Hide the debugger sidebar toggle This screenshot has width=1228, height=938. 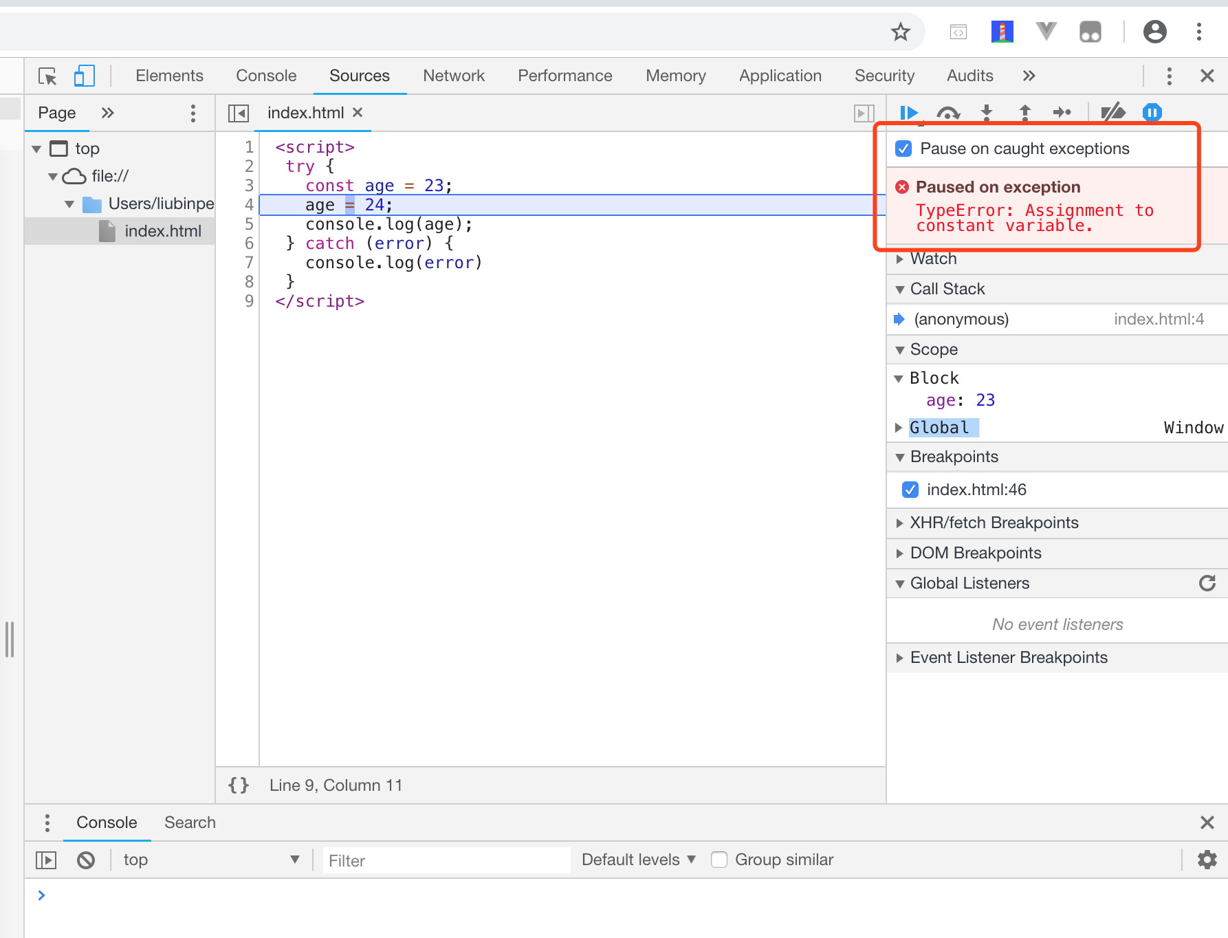click(x=864, y=113)
